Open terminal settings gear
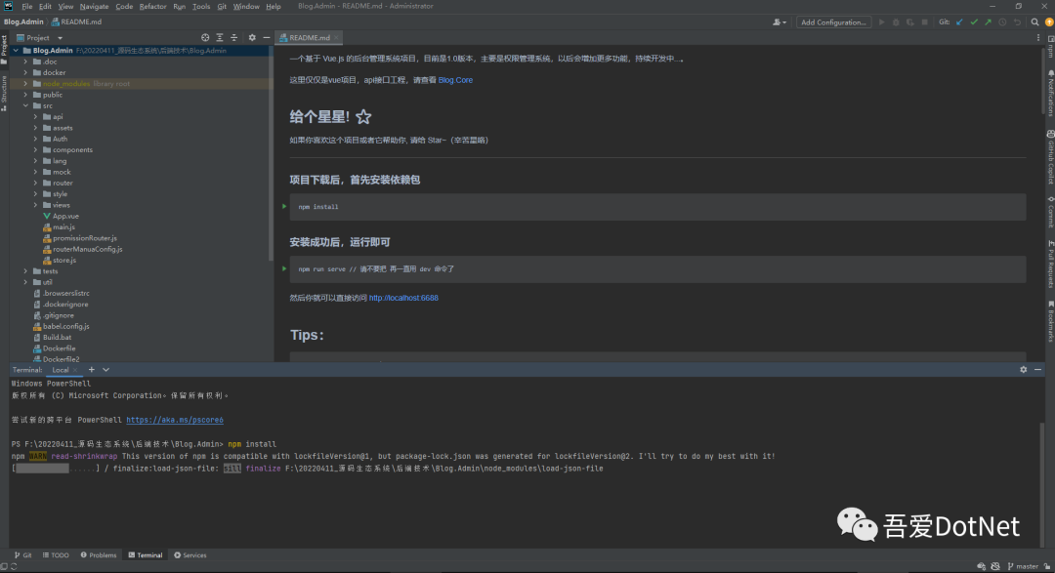The height and width of the screenshot is (573, 1055). pyautogui.click(x=1024, y=369)
